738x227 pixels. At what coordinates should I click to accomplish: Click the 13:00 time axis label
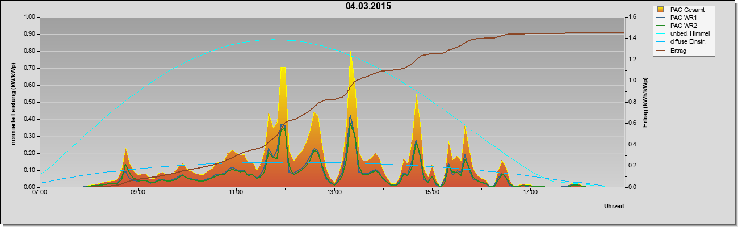(x=334, y=193)
